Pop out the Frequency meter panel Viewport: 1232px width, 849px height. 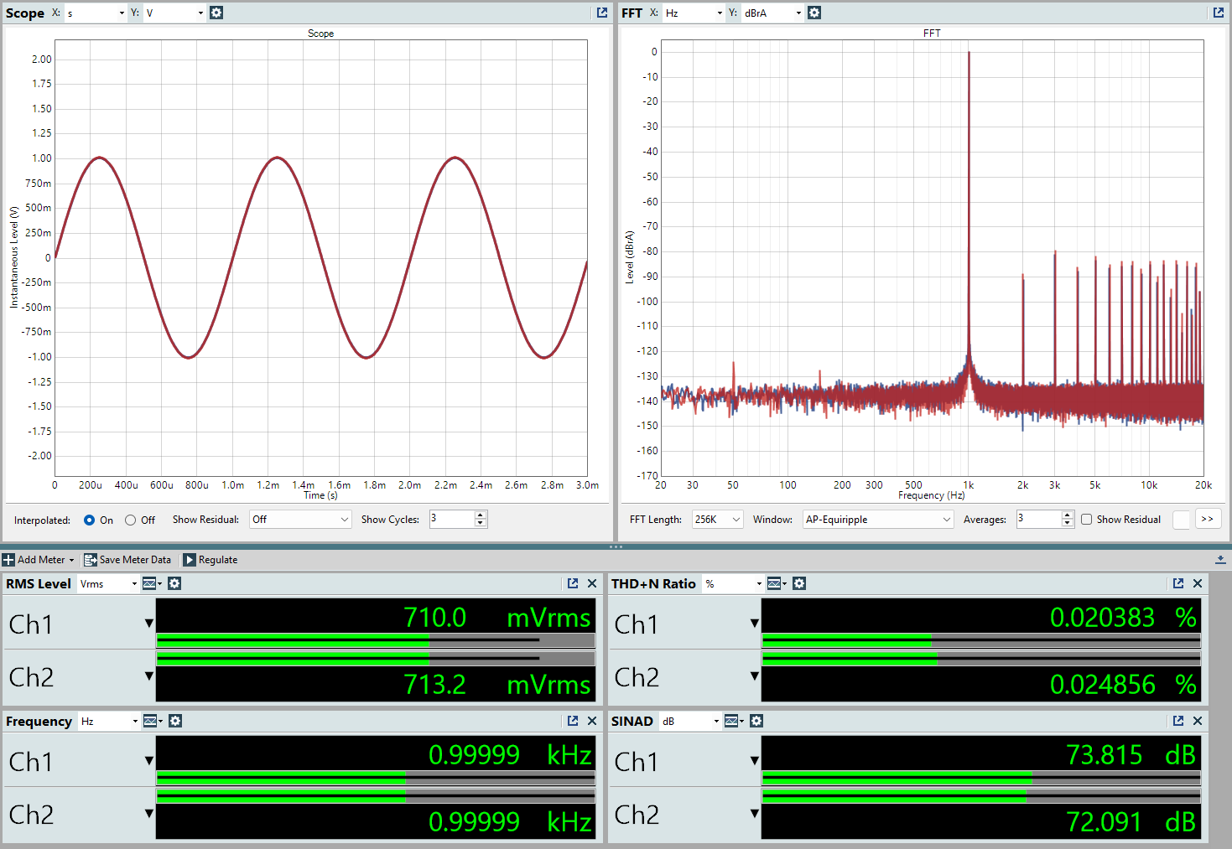(573, 721)
